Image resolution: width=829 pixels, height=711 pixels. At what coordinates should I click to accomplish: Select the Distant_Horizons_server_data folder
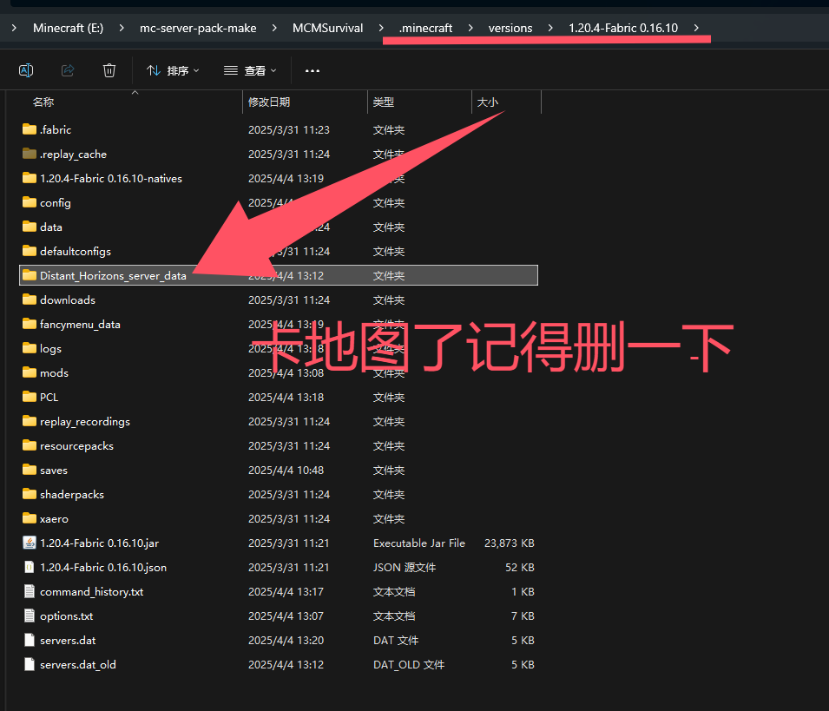(113, 275)
